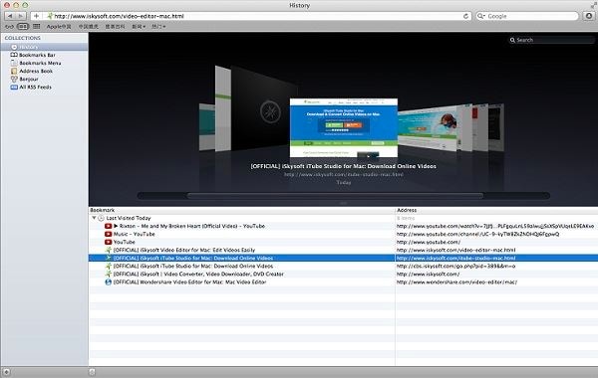Click the add button below the bookmark list
Viewport: 598px width, 378px height.
click(x=92, y=372)
